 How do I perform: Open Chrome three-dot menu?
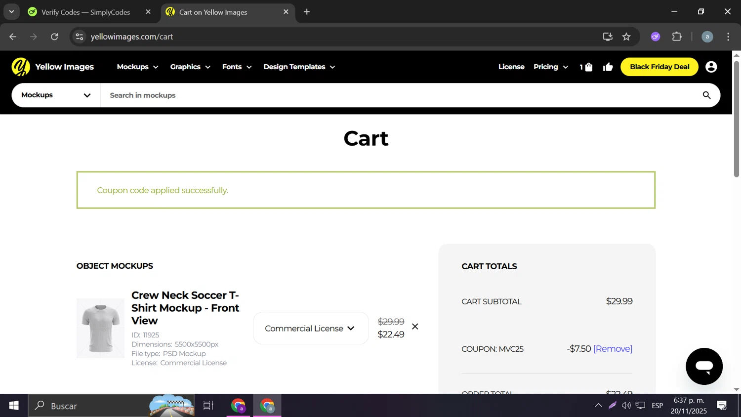[728, 37]
